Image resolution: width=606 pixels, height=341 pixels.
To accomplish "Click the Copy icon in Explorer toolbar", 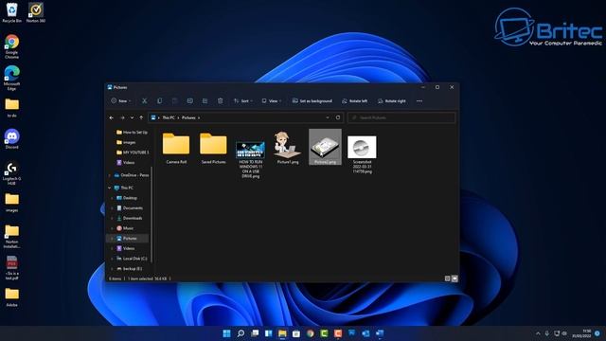I will (160, 101).
